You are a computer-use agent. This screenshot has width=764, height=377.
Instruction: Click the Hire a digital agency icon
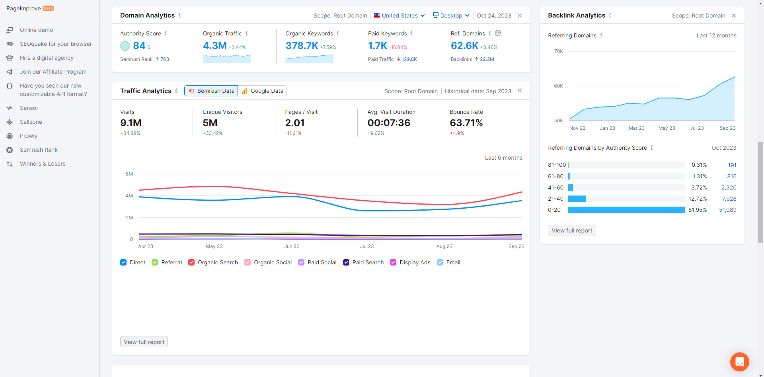point(10,58)
